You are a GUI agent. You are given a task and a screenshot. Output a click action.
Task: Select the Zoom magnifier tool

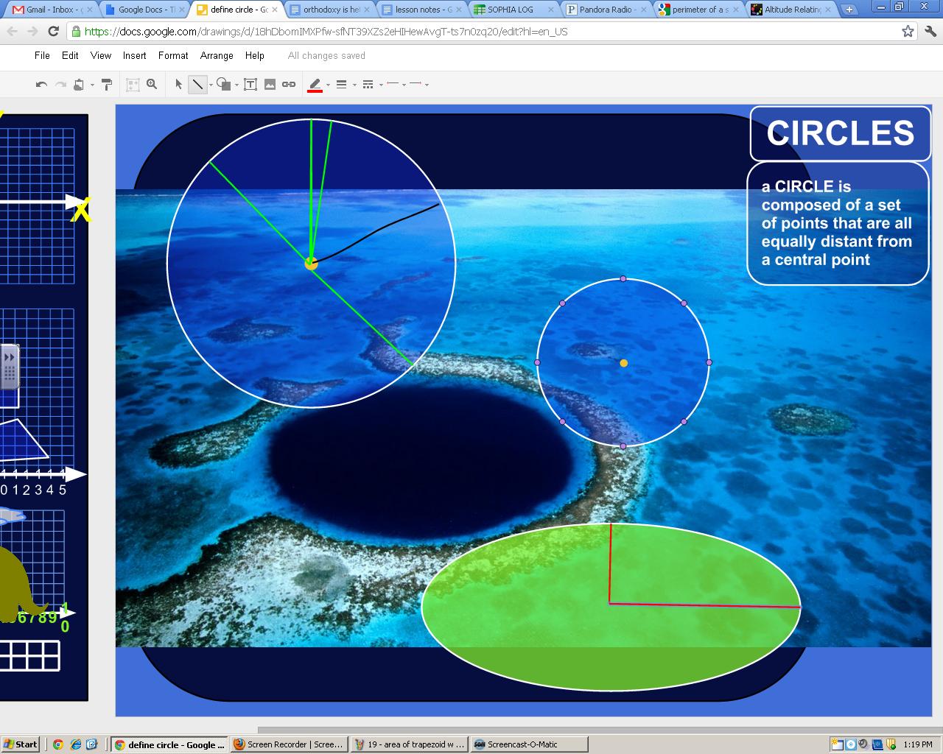tap(152, 85)
